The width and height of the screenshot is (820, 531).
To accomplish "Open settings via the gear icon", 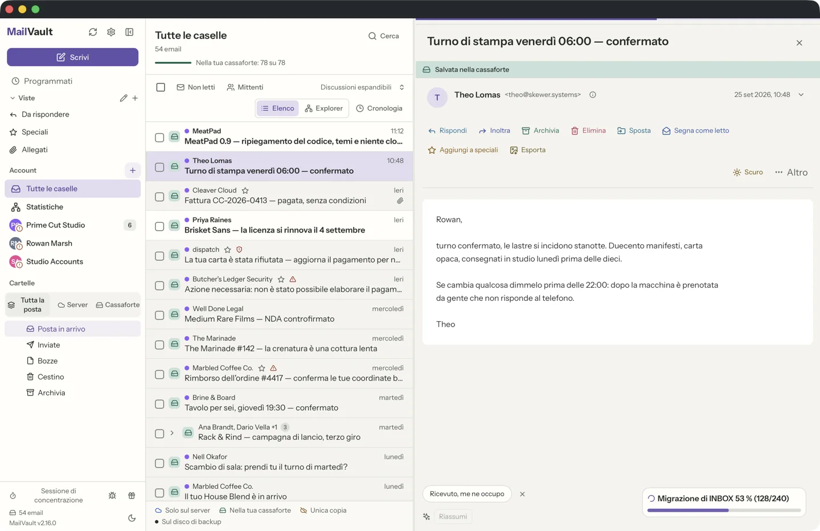I will pyautogui.click(x=111, y=32).
